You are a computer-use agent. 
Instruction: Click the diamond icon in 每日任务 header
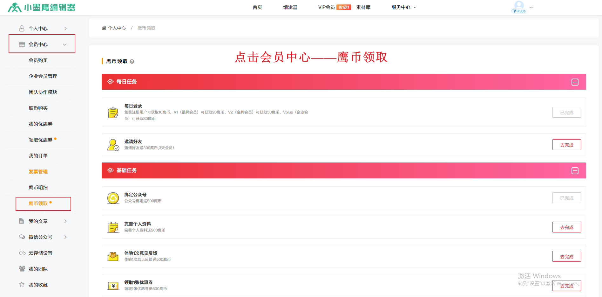coord(111,81)
